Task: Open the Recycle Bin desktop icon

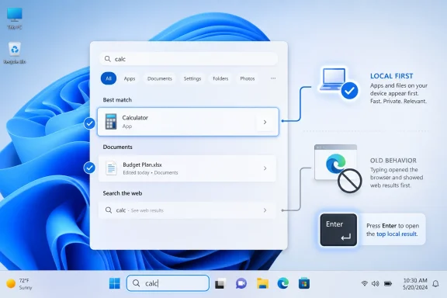Action: coord(15,53)
